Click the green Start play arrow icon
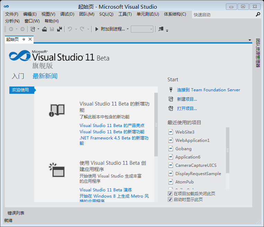264x227 pixels. [x=97, y=29]
